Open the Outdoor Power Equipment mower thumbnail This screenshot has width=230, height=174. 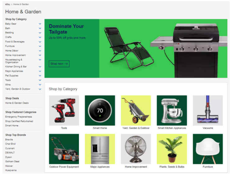pyautogui.click(x=64, y=149)
